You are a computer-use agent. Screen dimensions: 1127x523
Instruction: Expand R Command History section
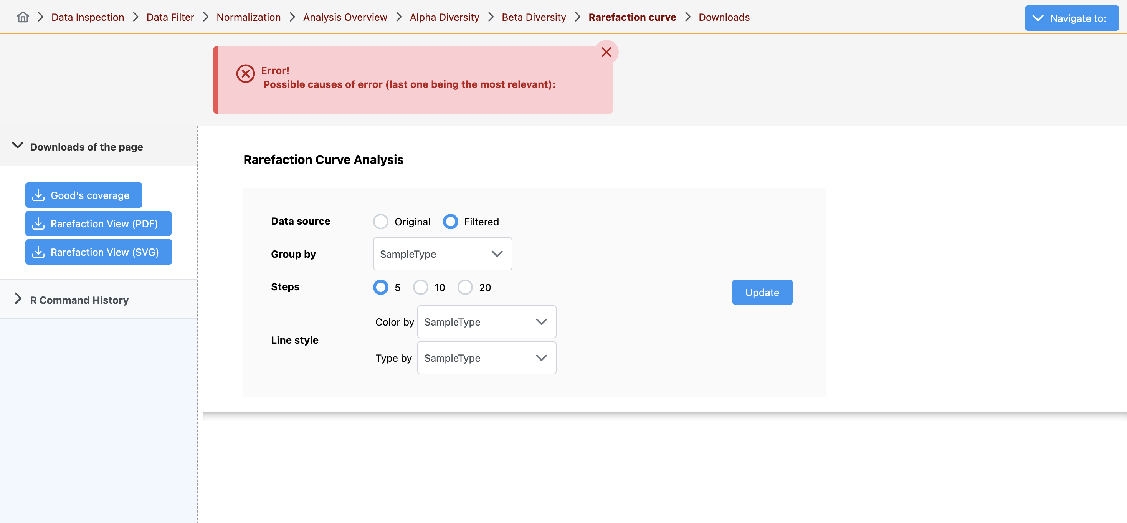[18, 300]
